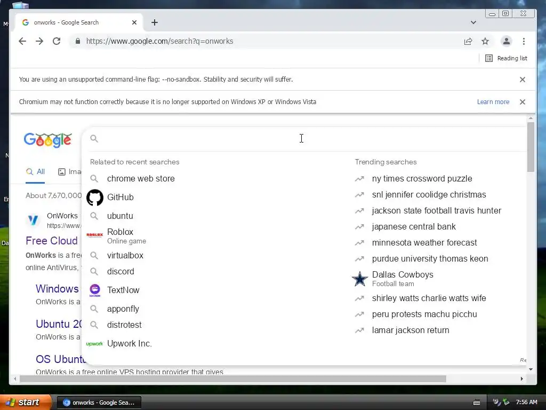Click the Dallas Cowboys star icon
Screen dimensions: 546x410
tap(360, 279)
